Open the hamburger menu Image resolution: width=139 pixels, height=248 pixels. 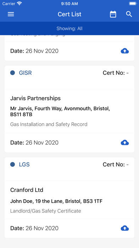click(x=11, y=14)
